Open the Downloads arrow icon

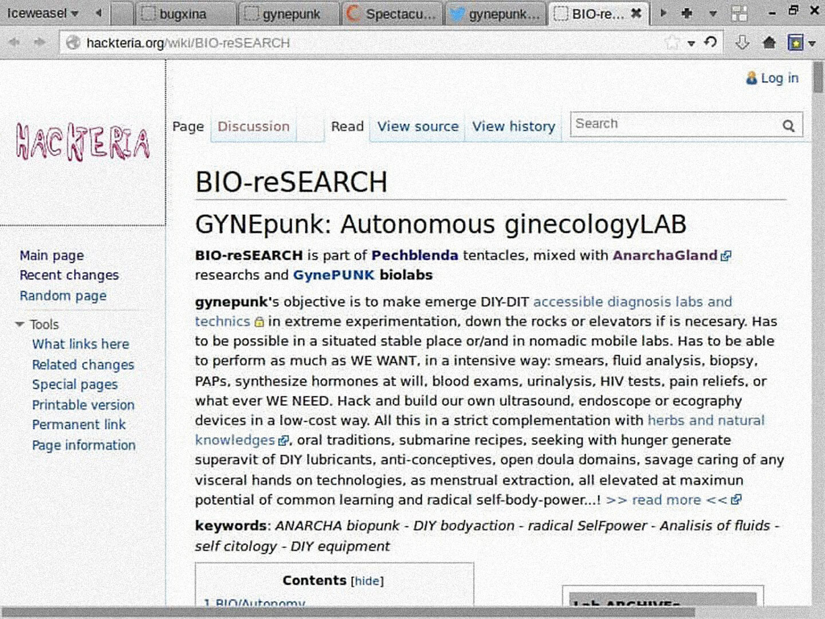coord(742,42)
